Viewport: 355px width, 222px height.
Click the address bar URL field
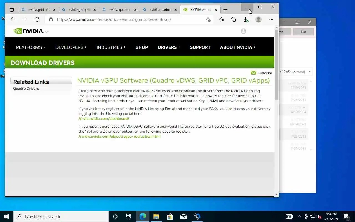(x=129, y=19)
